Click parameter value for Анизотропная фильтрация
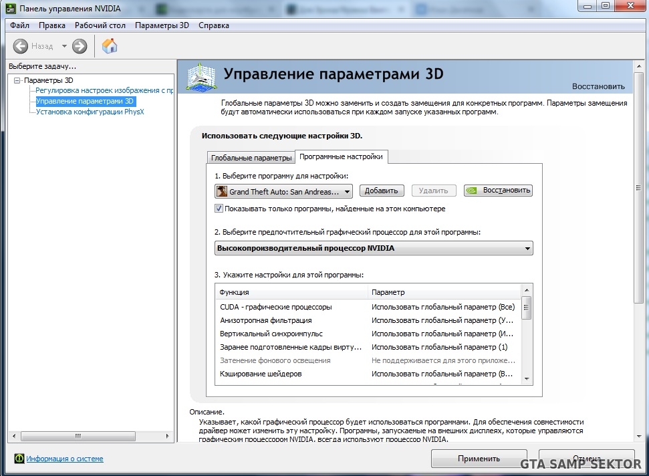649x476 pixels. pyautogui.click(x=442, y=320)
